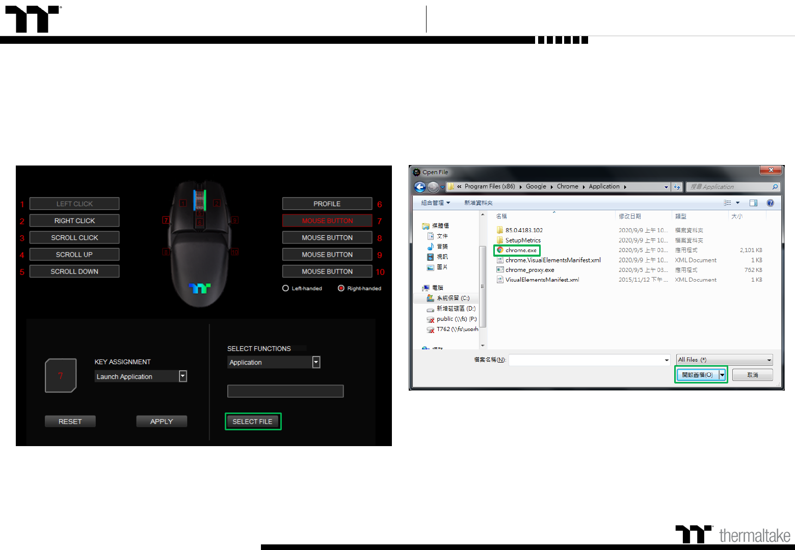Select the D: drive in sidebar
The width and height of the screenshot is (795, 550).
(456, 309)
